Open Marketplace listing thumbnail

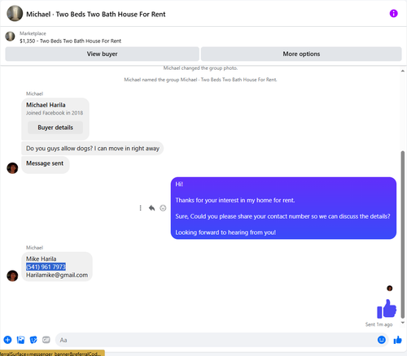pos(11,37)
